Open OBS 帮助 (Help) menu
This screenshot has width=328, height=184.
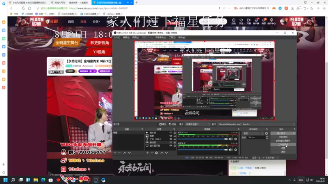click(x=182, y=38)
